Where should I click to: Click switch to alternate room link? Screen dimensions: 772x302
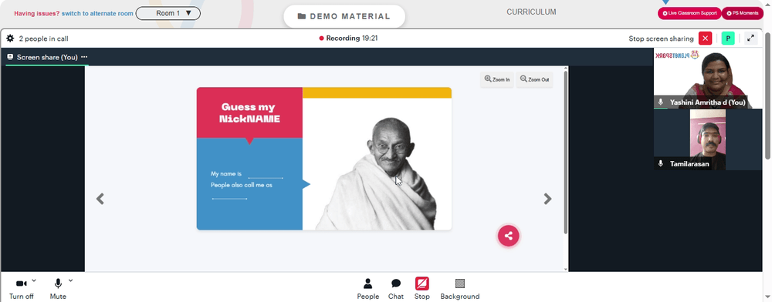(97, 13)
